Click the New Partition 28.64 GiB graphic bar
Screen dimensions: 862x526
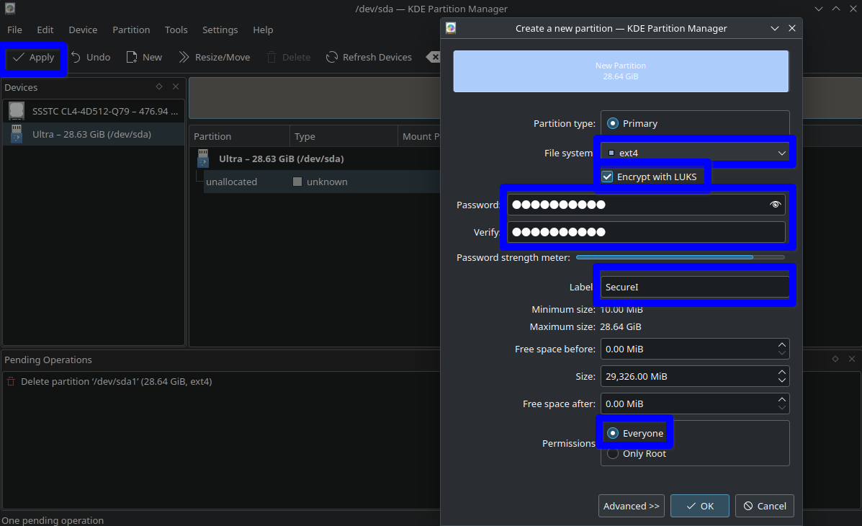click(621, 71)
